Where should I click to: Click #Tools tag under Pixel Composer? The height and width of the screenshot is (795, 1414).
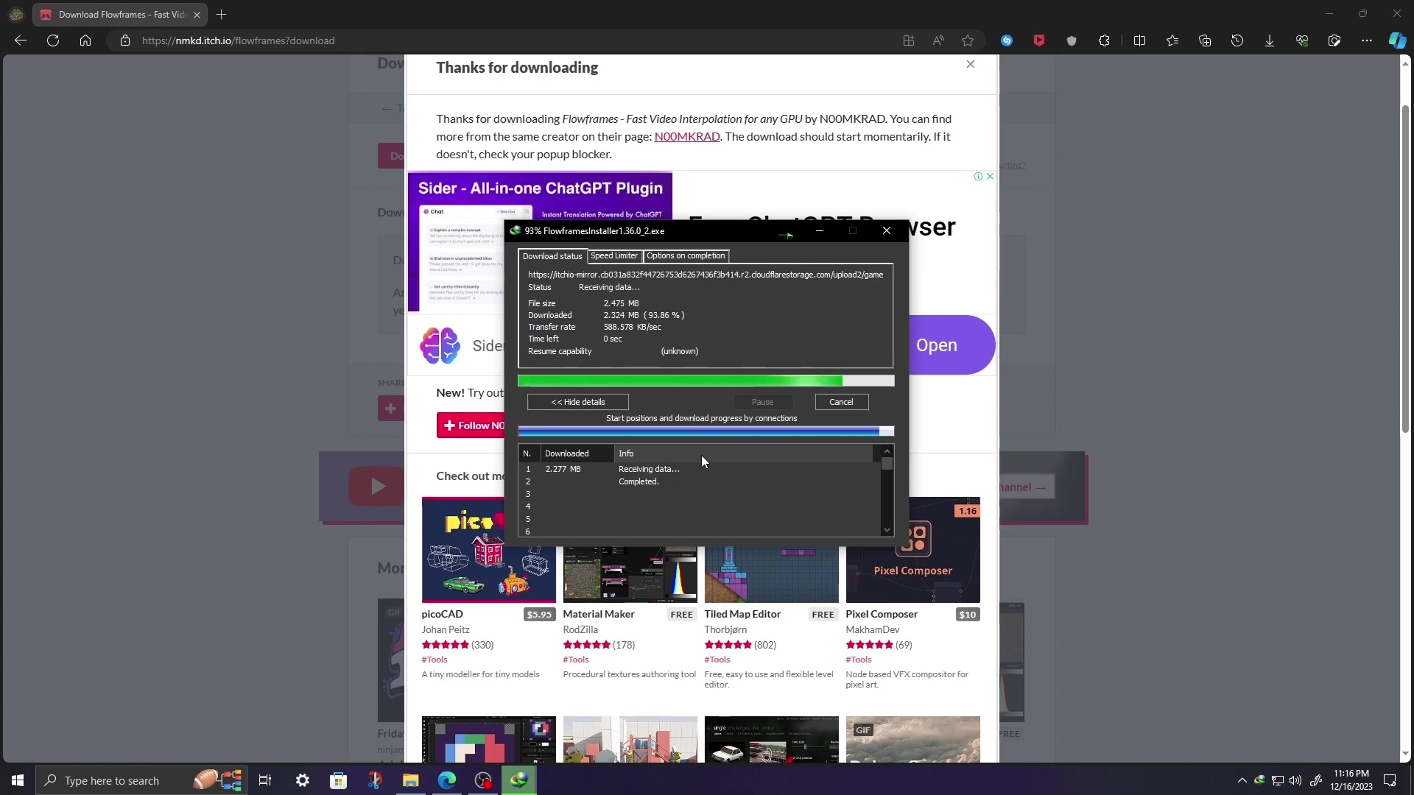[x=858, y=660]
